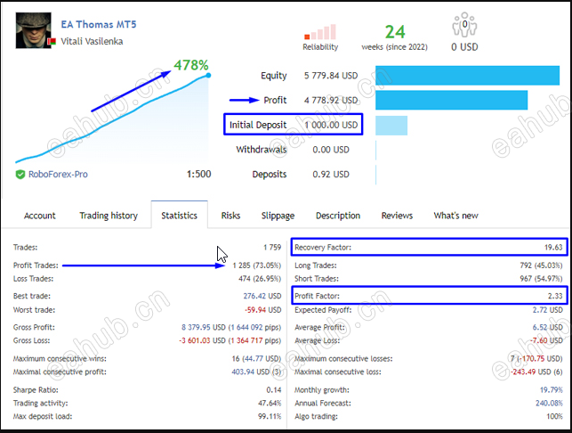Screen dimensions: 572x433
Task: Select the Statistics tab
Action: click(179, 216)
